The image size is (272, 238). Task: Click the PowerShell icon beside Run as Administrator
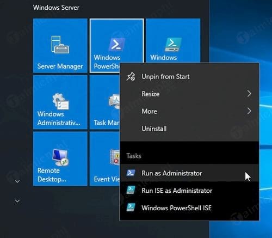[131, 173]
